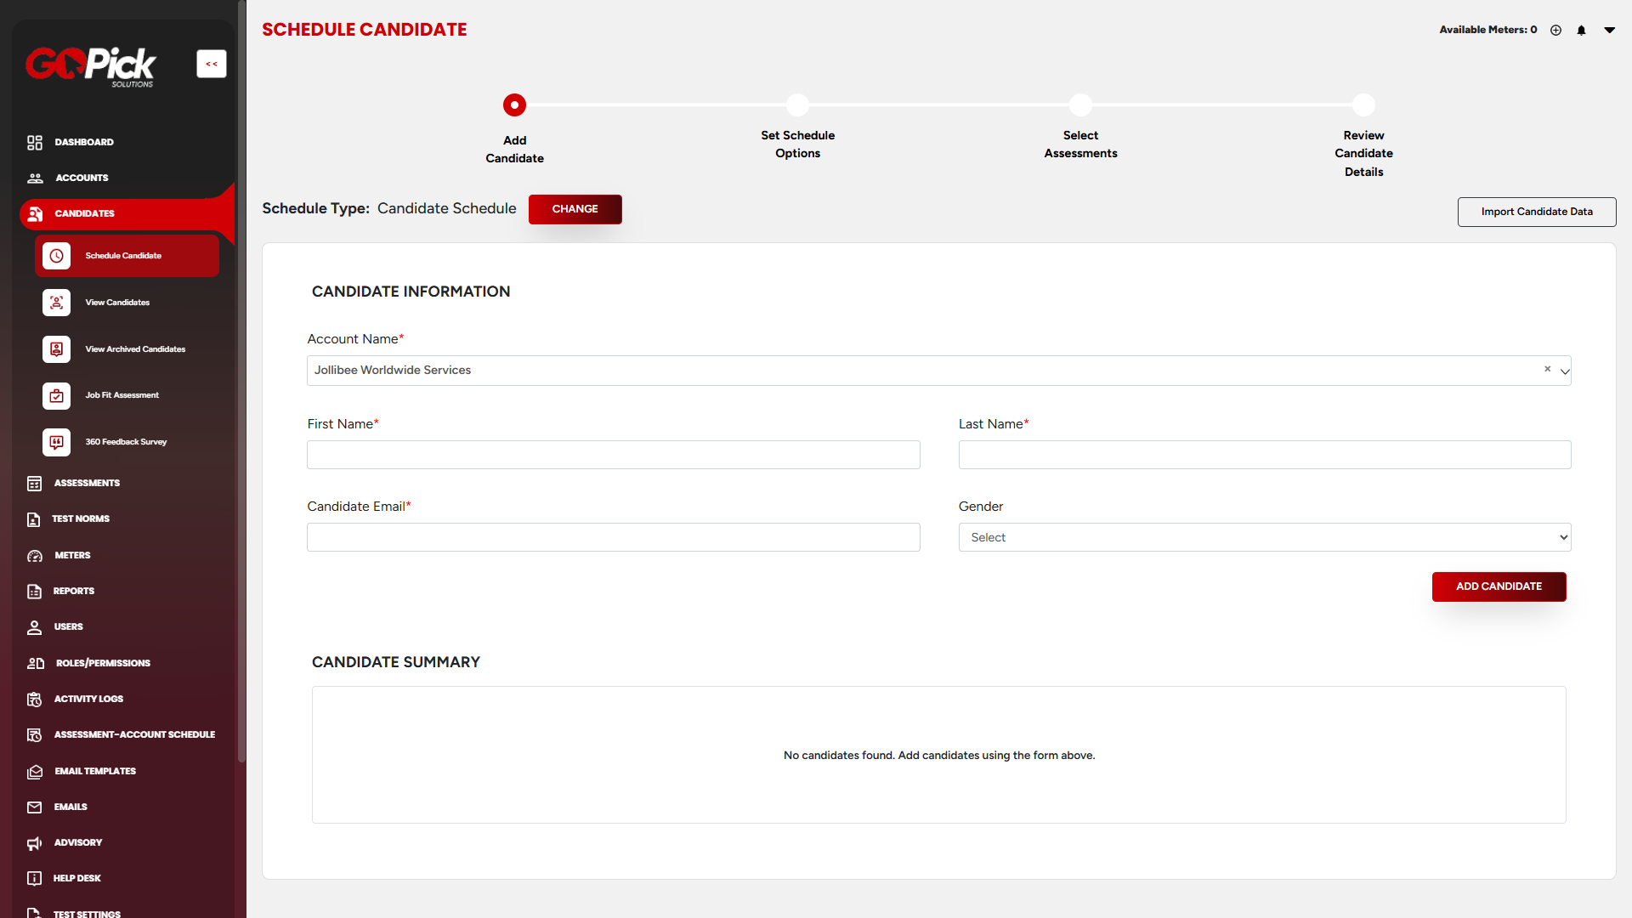Expand the top-right user menu arrow
The width and height of the screenshot is (1632, 918).
pyautogui.click(x=1609, y=30)
